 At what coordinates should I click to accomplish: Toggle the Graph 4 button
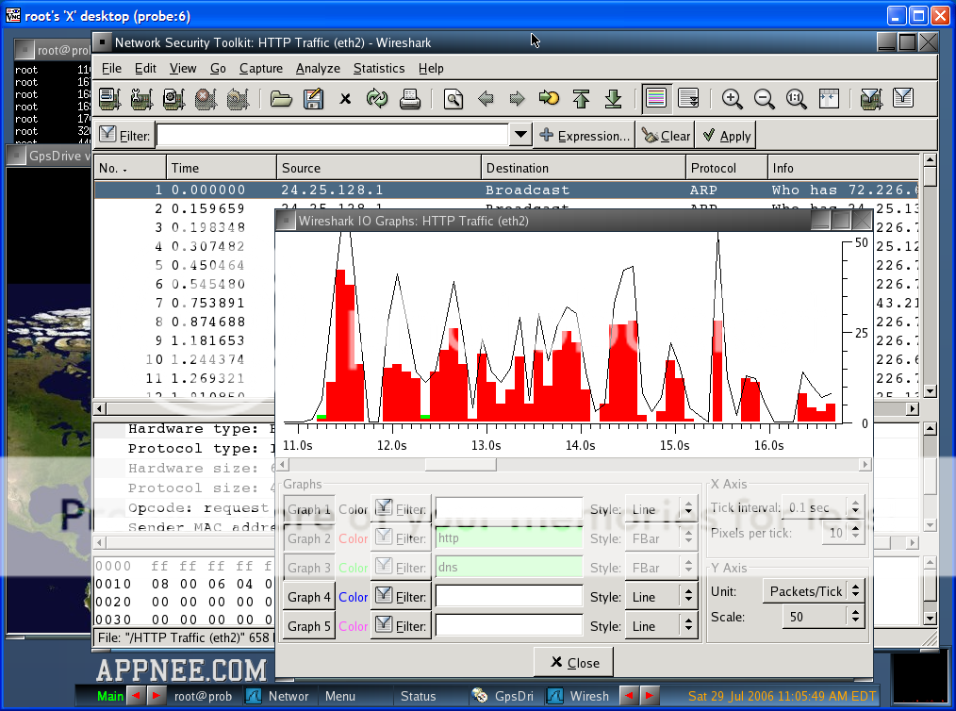pyautogui.click(x=309, y=597)
